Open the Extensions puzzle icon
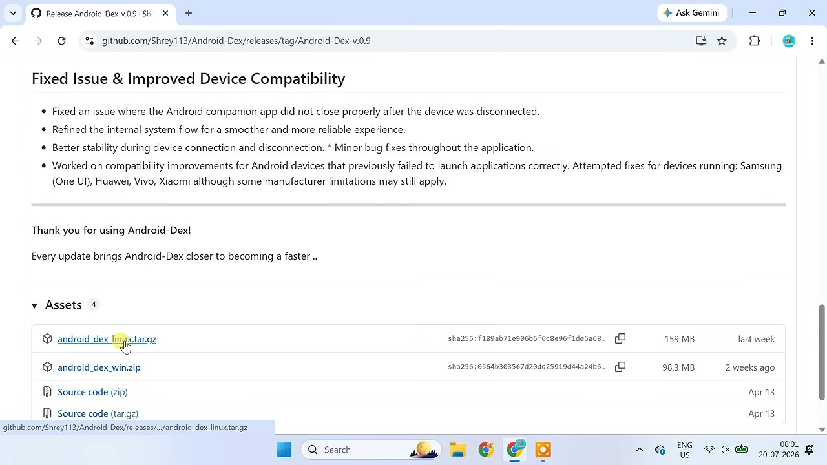The height and width of the screenshot is (465, 827). [755, 41]
